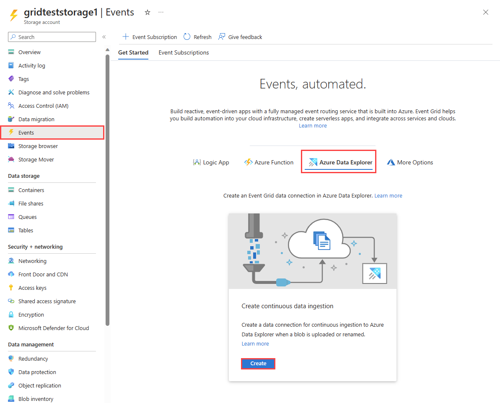Refresh the Events page
500x403 pixels.
pos(198,37)
